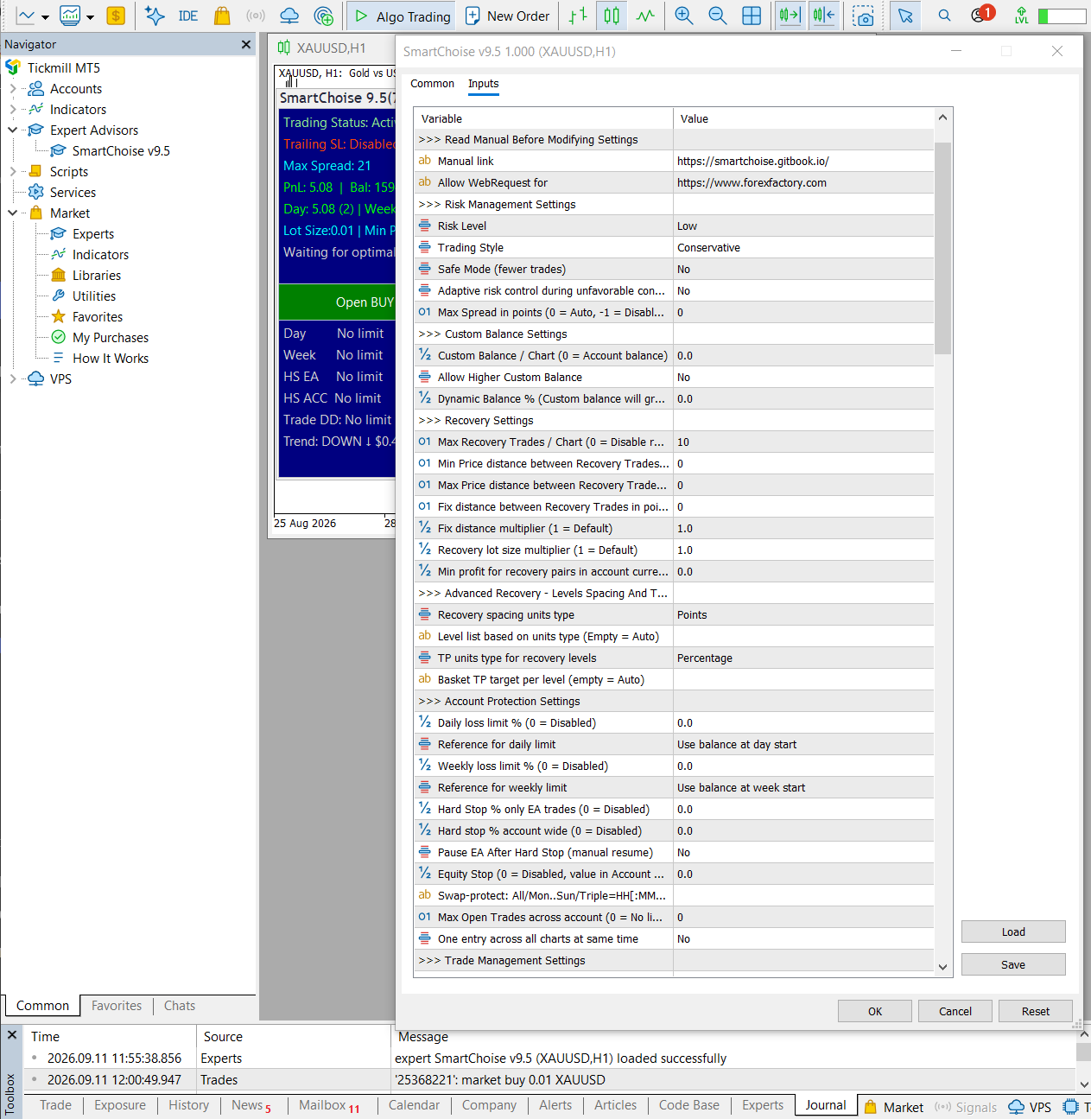Click the Cancel button

[955, 1011]
